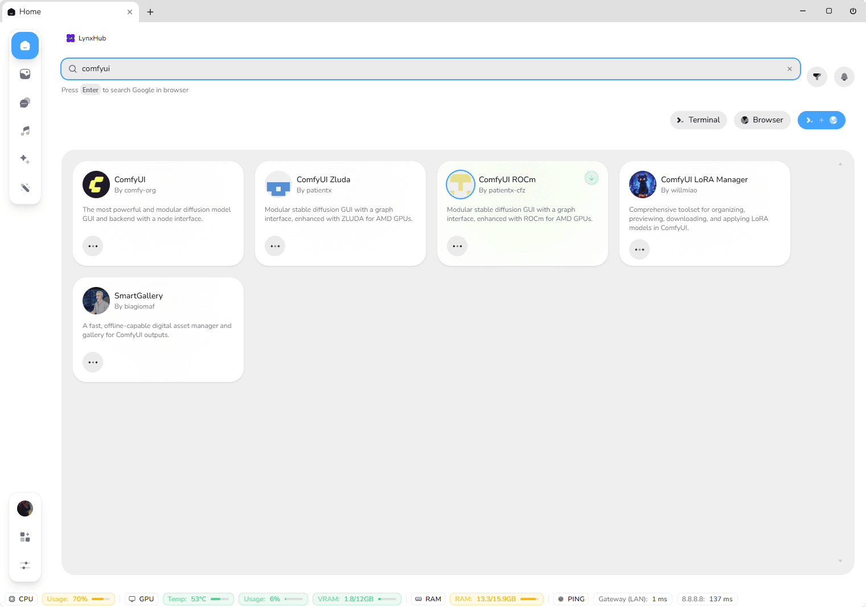Open a new Browser

pos(762,120)
